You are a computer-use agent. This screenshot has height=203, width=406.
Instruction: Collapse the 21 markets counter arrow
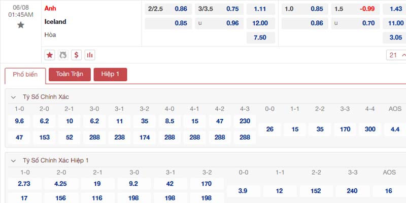403,55
